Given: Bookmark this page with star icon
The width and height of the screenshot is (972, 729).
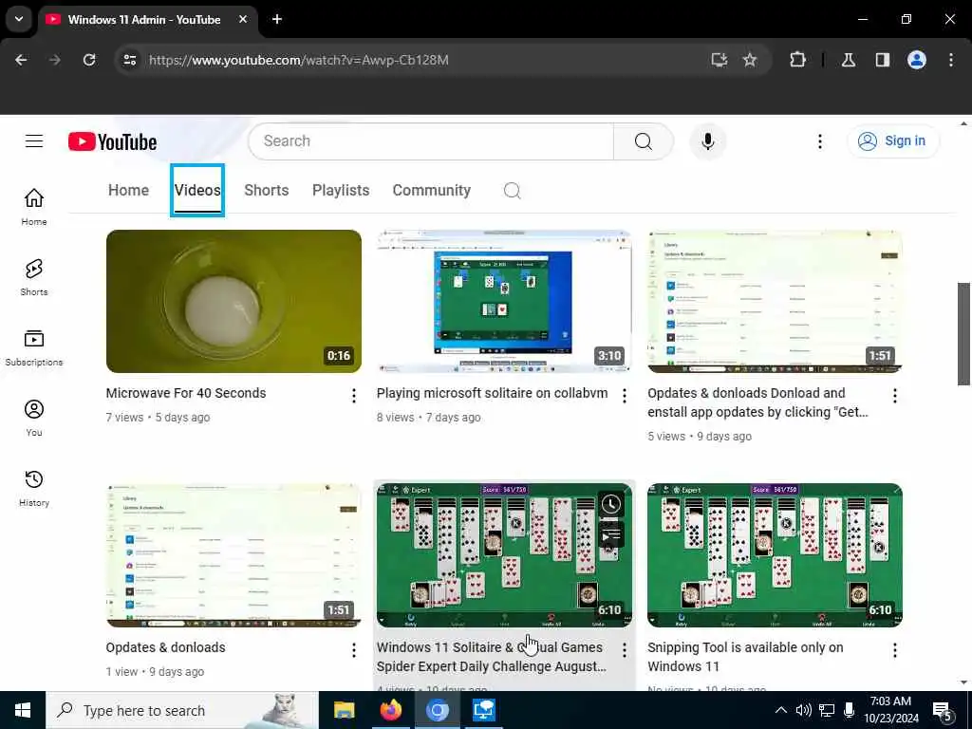Looking at the screenshot, I should pos(750,60).
